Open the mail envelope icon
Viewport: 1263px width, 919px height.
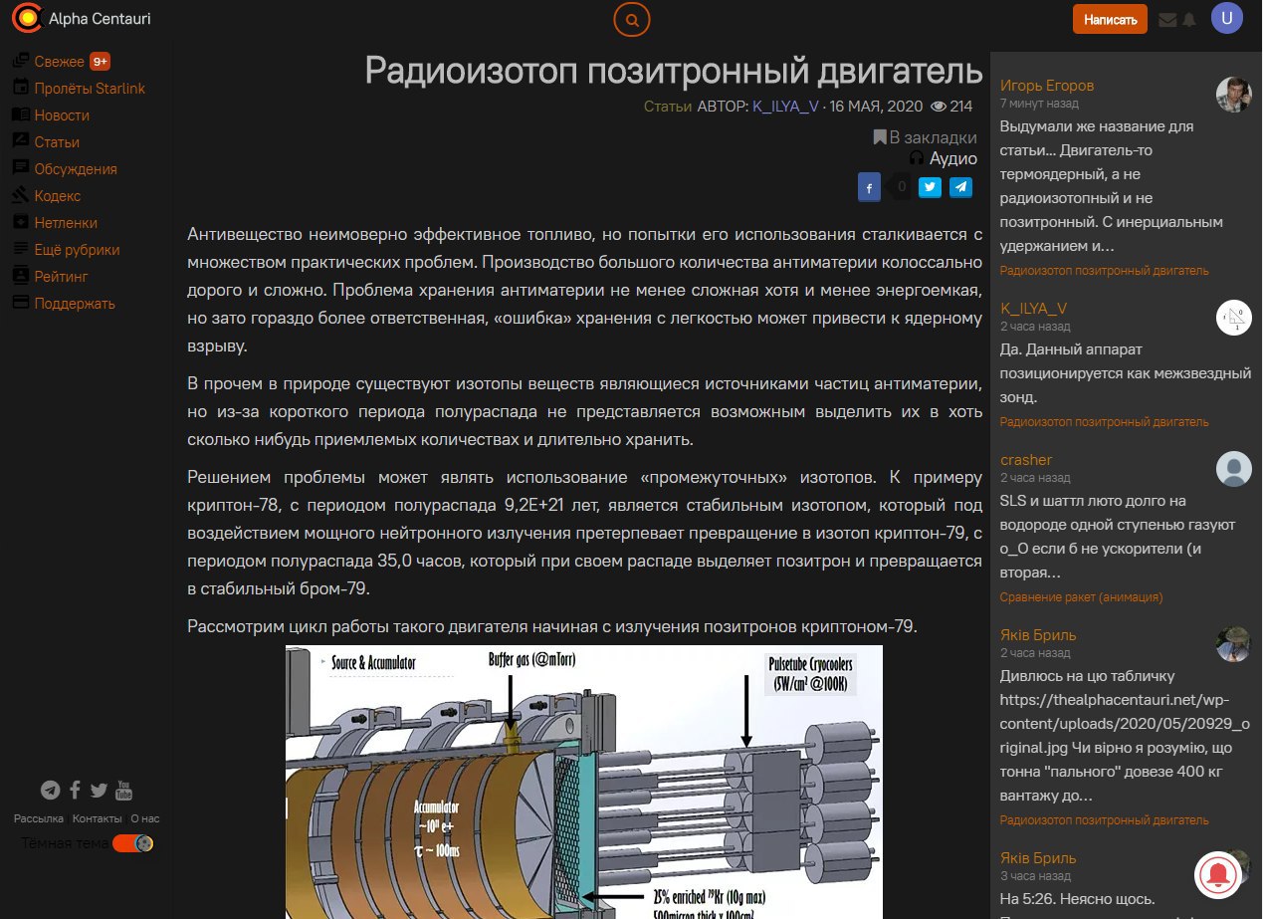[x=1167, y=19]
